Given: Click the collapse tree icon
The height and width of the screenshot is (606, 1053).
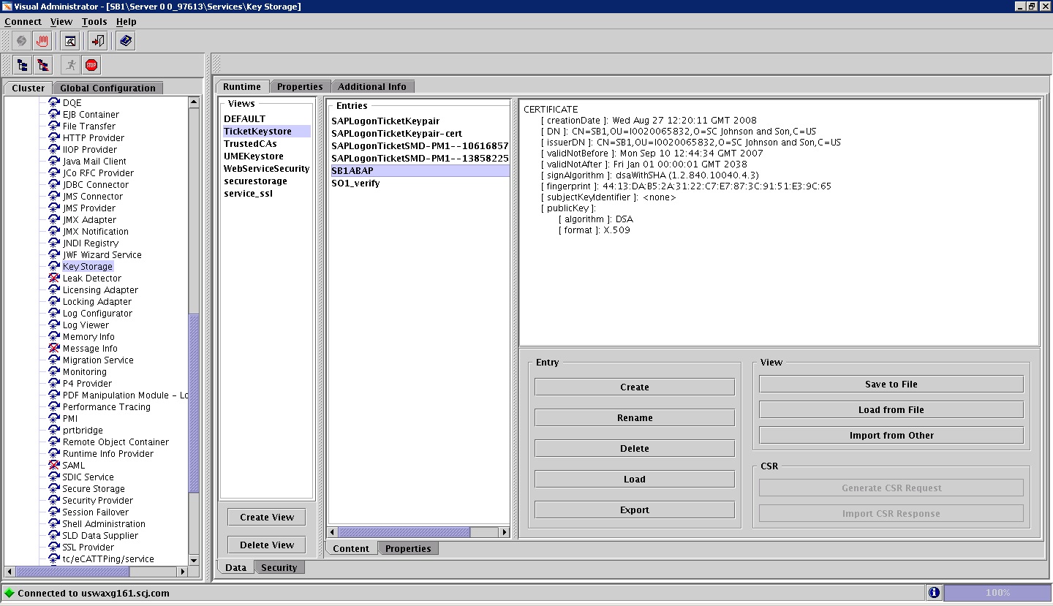Looking at the screenshot, I should pyautogui.click(x=43, y=65).
